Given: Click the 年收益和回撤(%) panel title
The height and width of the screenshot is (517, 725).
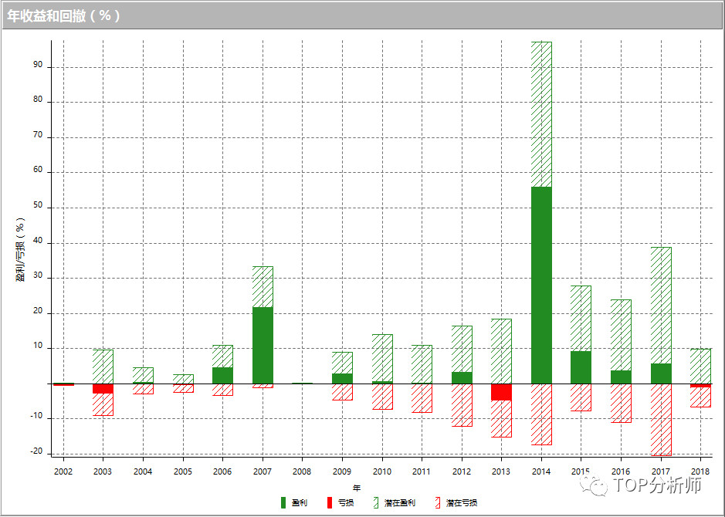Looking at the screenshot, I should tap(64, 16).
